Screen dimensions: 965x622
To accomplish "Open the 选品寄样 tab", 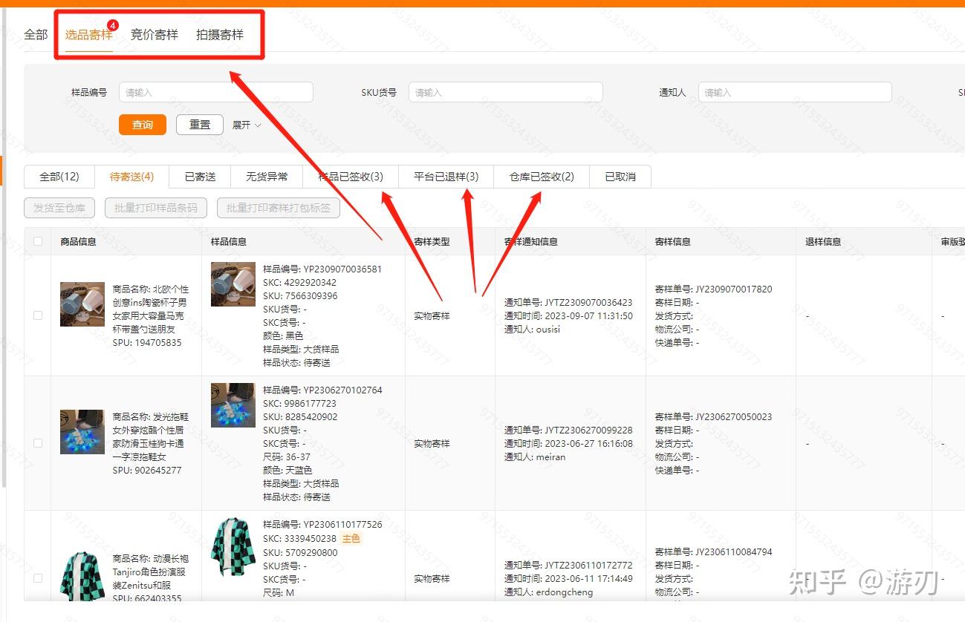I will (88, 34).
